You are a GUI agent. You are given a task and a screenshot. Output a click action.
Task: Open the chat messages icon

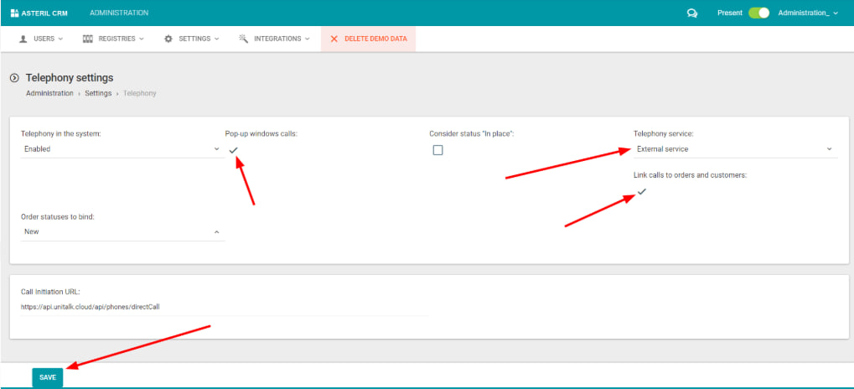pyautogui.click(x=692, y=13)
